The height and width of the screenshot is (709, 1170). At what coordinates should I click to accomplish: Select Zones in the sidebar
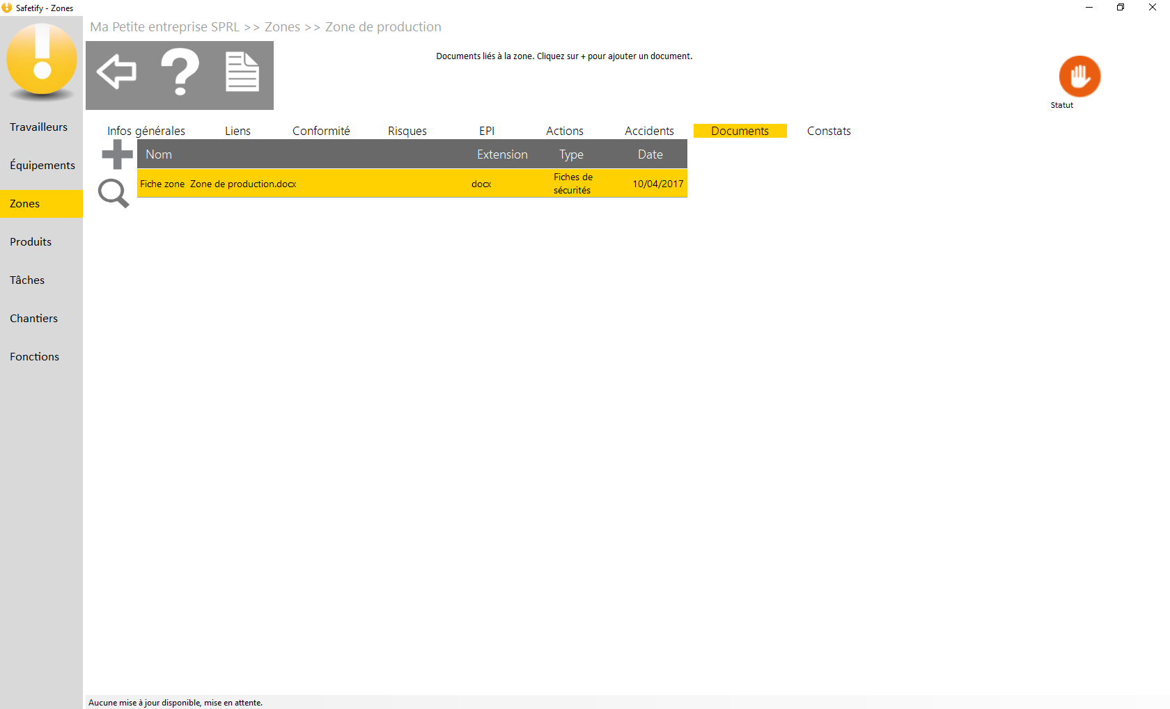tap(41, 203)
